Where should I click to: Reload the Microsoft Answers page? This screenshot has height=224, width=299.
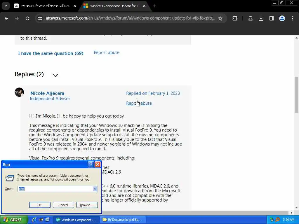[27, 18]
